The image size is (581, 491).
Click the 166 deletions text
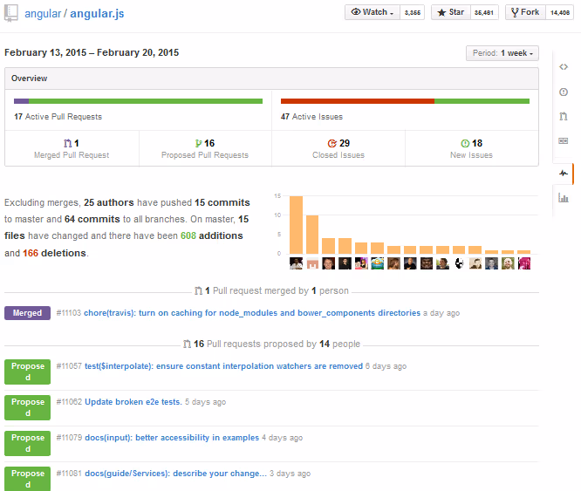(54, 253)
